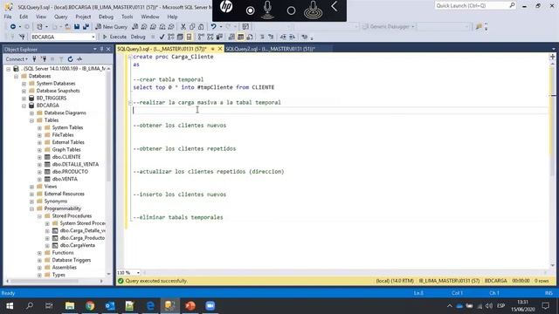Open the Connect dropdown in Object Explorer
Viewport: 559px width, 314px height.
[x=17, y=59]
